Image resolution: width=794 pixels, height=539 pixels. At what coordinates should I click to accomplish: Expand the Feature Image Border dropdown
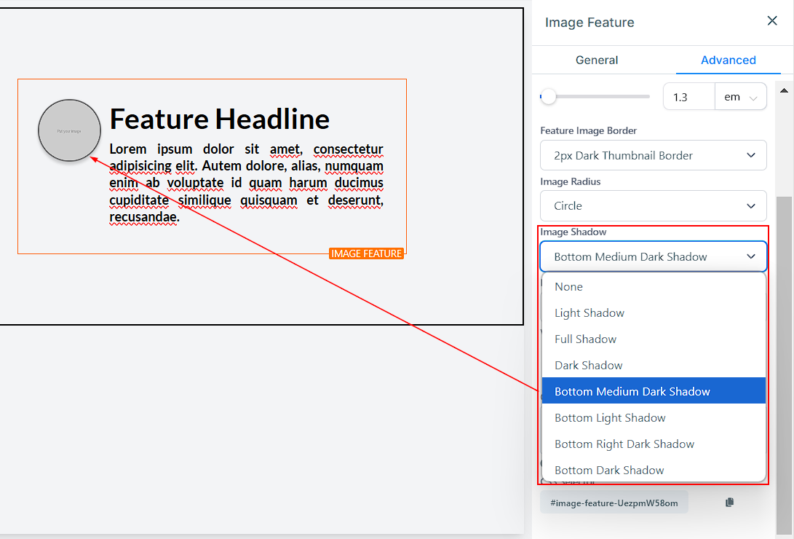[653, 155]
